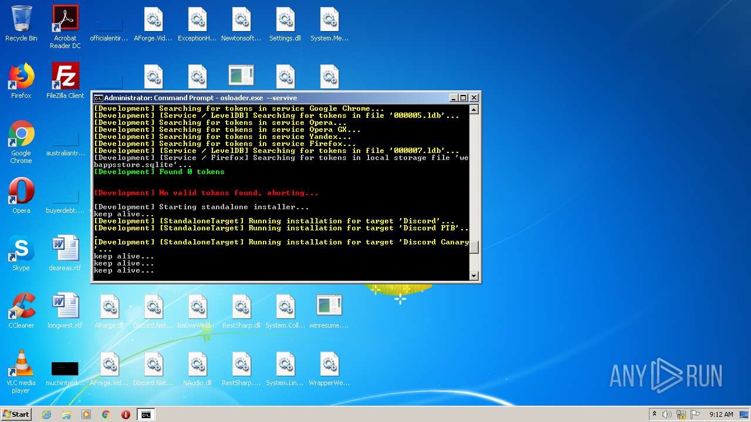Click the Start button
The height and width of the screenshot is (422, 751).
click(16, 414)
